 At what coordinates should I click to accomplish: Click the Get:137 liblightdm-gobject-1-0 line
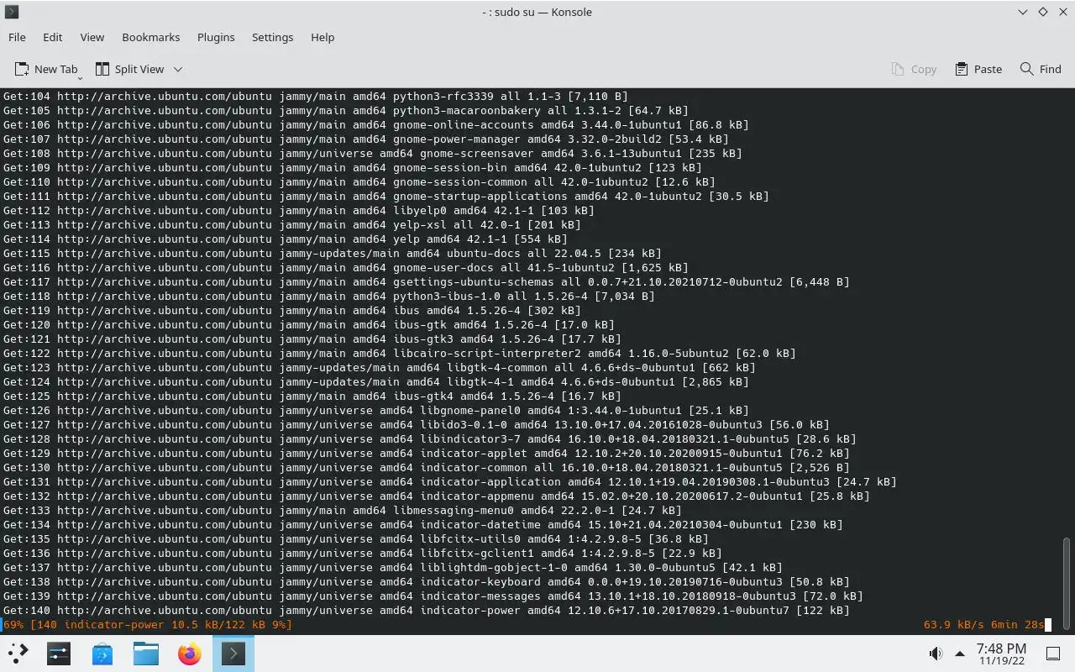coord(393,567)
